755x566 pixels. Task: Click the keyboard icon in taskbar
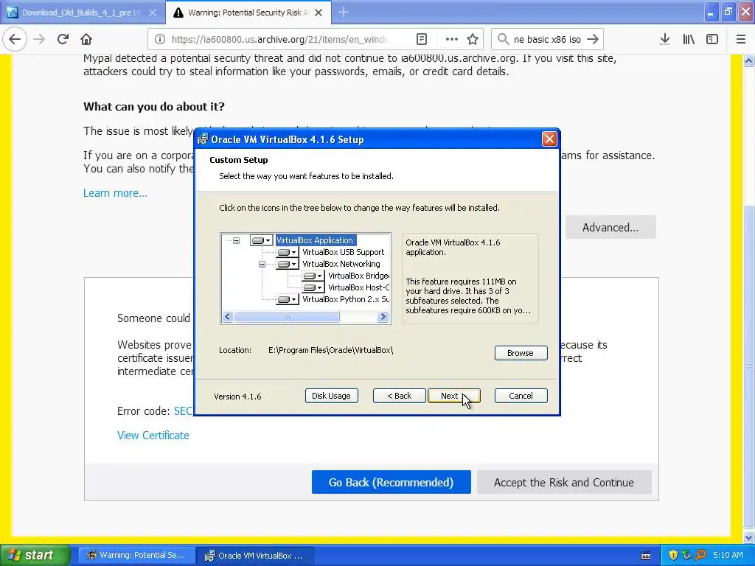646,556
